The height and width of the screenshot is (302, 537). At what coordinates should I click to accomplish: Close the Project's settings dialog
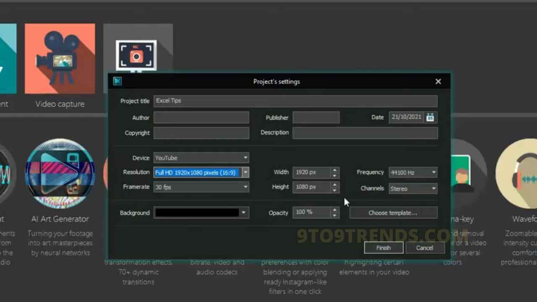[438, 81]
